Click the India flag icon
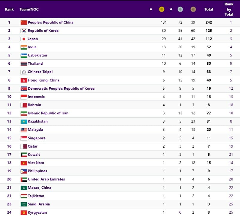Image resolution: width=240 pixels, height=216 pixels. (x=24, y=47)
